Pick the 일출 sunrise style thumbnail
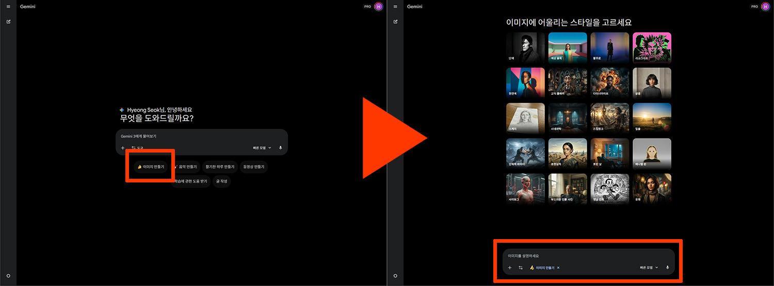The height and width of the screenshot is (286, 774). coord(652,117)
